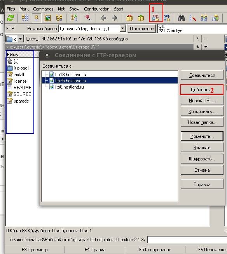This screenshot has height=254, width=227.
Task: Click the Справка button
Action: 202,184
